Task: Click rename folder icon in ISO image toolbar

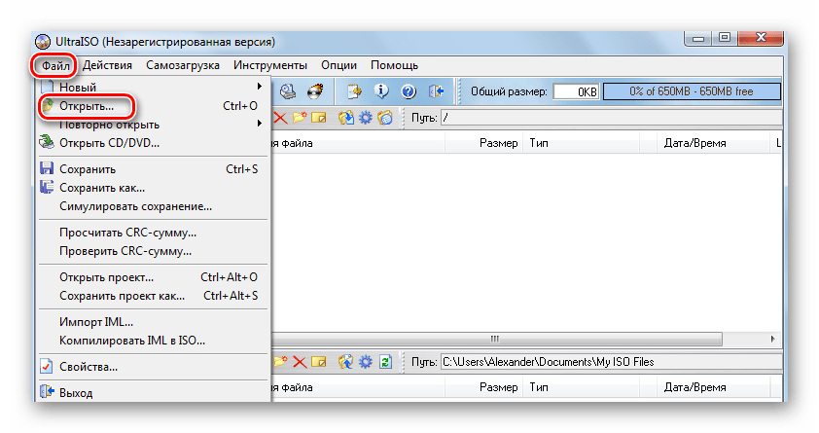Action: (319, 118)
